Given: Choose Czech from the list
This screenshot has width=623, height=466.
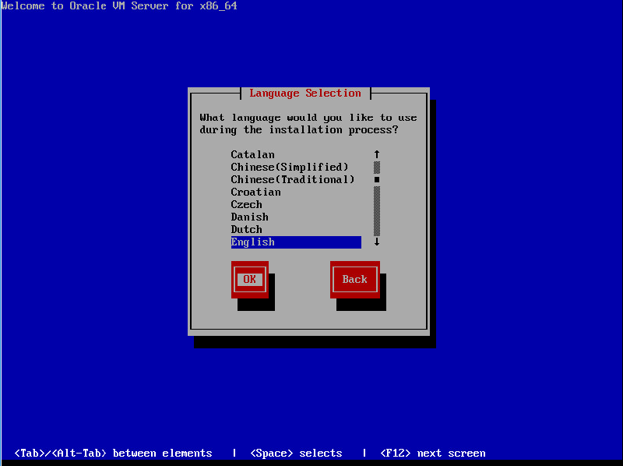Looking at the screenshot, I should click(x=246, y=204).
